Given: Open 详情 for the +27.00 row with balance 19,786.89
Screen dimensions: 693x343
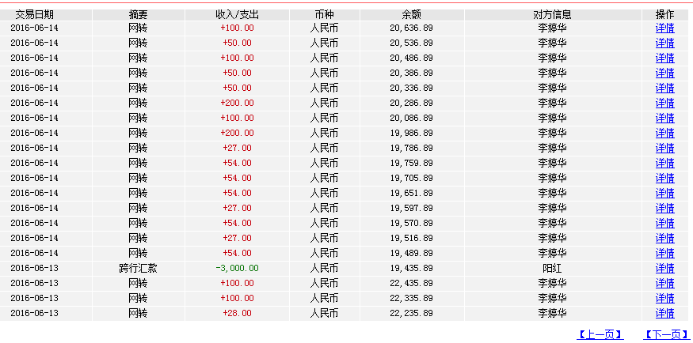Looking at the screenshot, I should point(664,148).
